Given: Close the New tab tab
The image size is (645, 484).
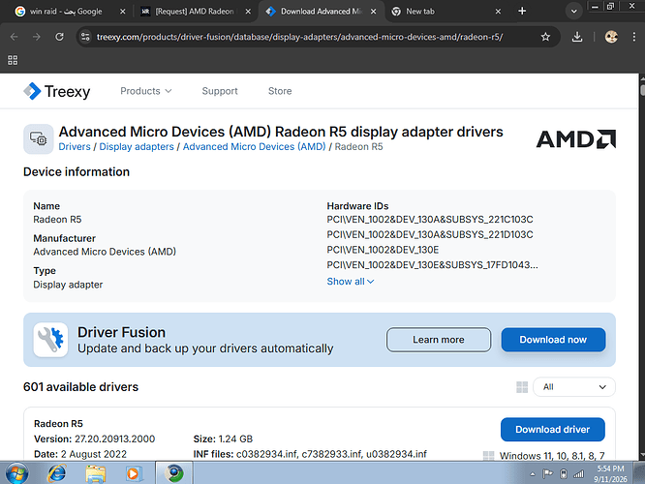Looking at the screenshot, I should point(498,12).
